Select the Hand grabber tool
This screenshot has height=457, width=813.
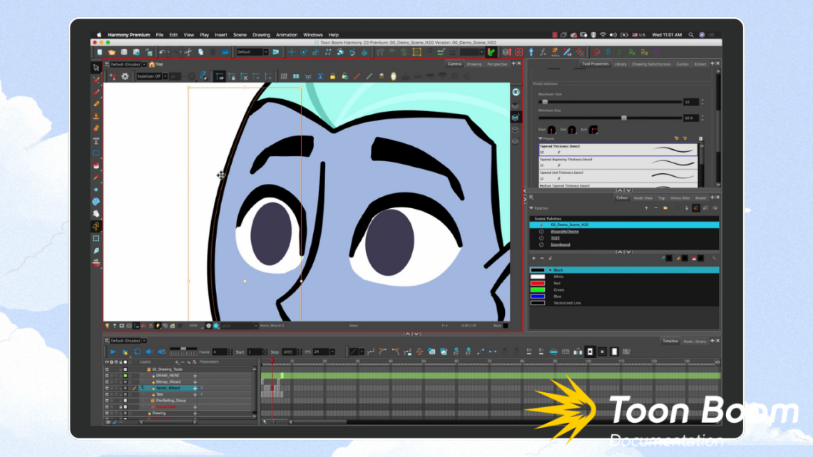tap(96, 214)
